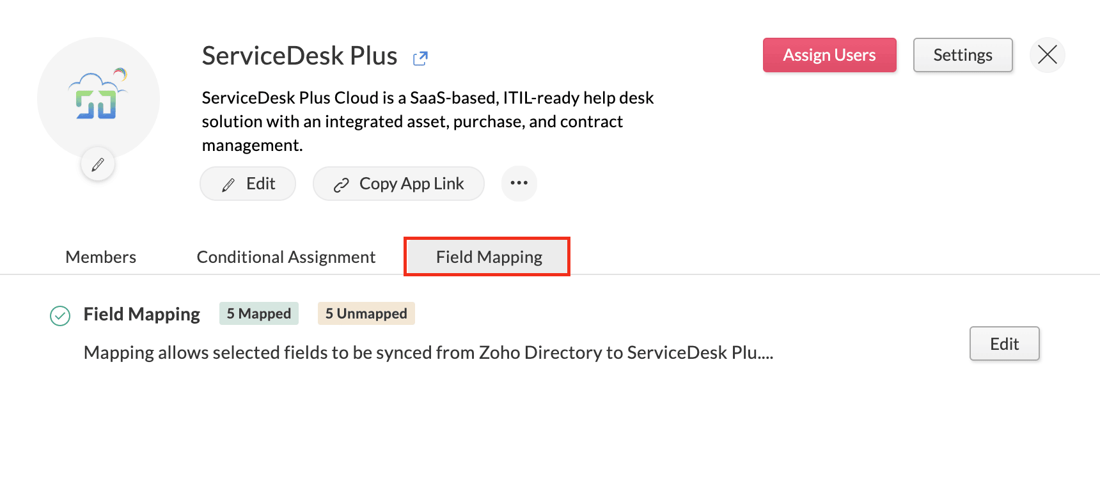Click the ServiceDesk Plus app logo
The height and width of the screenshot is (504, 1100).
click(x=98, y=94)
